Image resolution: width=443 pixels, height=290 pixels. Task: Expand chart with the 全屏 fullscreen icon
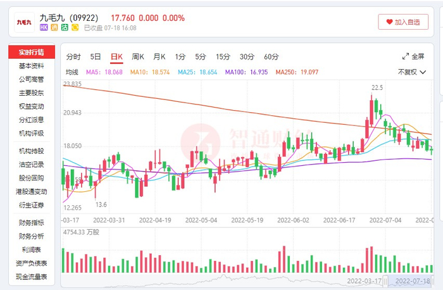[x=406, y=56]
